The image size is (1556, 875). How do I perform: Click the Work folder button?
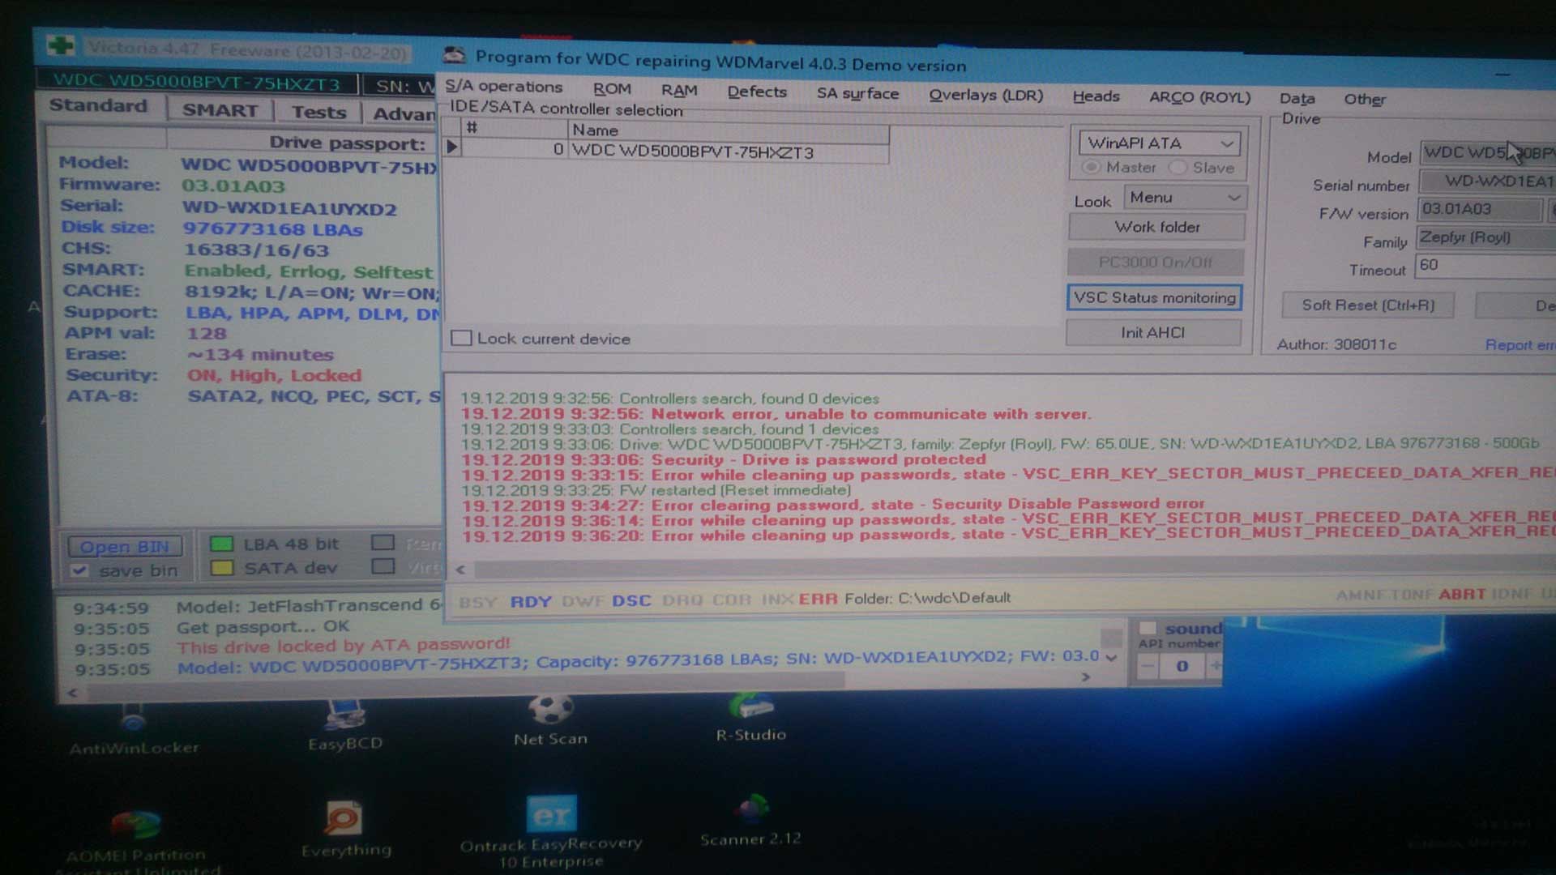(1156, 227)
